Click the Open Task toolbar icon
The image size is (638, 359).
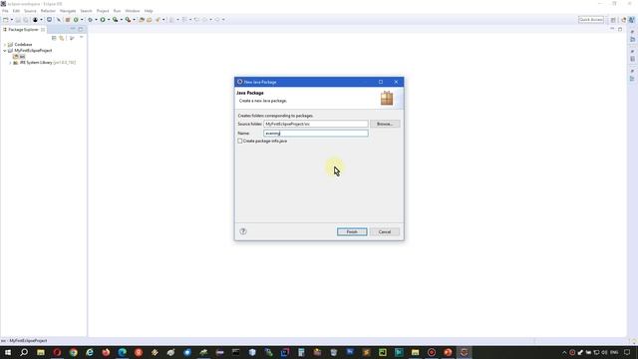click(x=149, y=20)
